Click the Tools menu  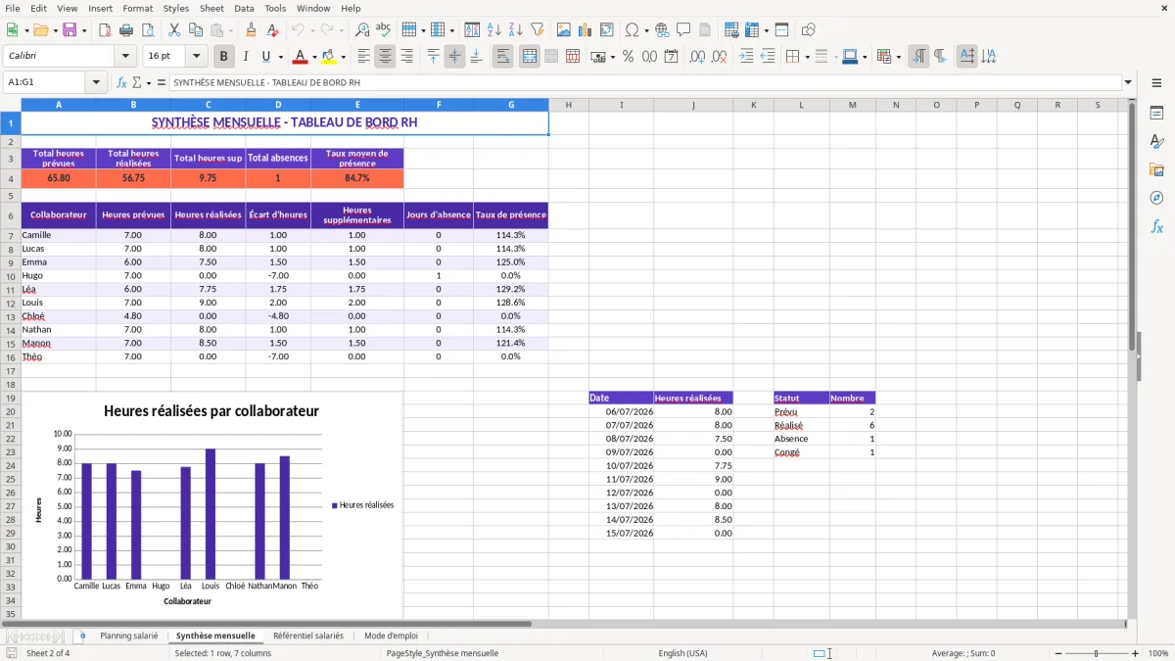pyautogui.click(x=275, y=8)
